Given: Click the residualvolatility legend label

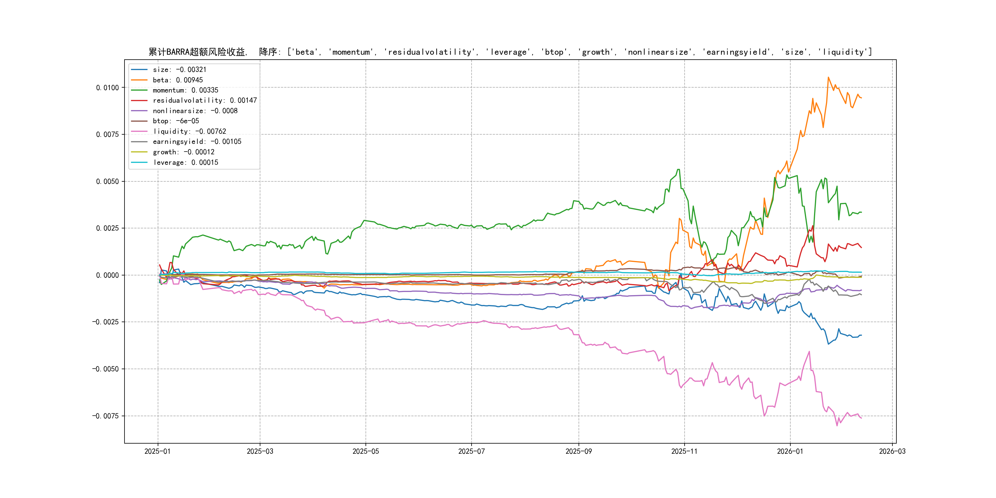Looking at the screenshot, I should [204, 101].
